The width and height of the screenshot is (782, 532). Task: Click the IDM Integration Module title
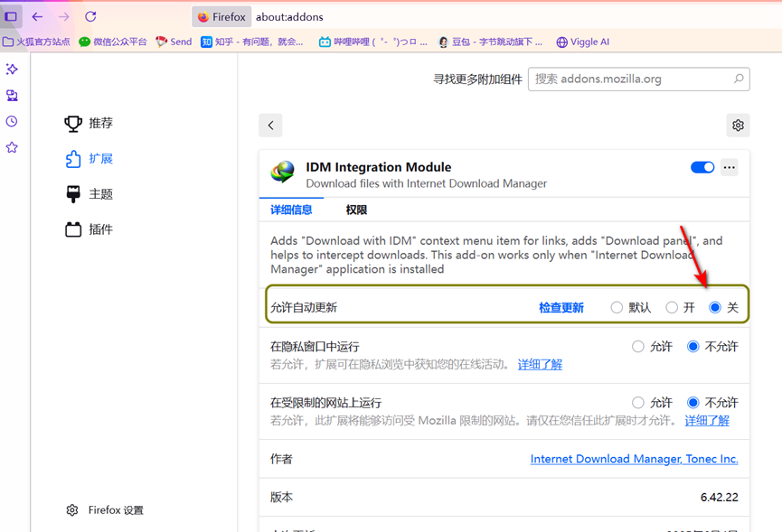[x=379, y=167]
